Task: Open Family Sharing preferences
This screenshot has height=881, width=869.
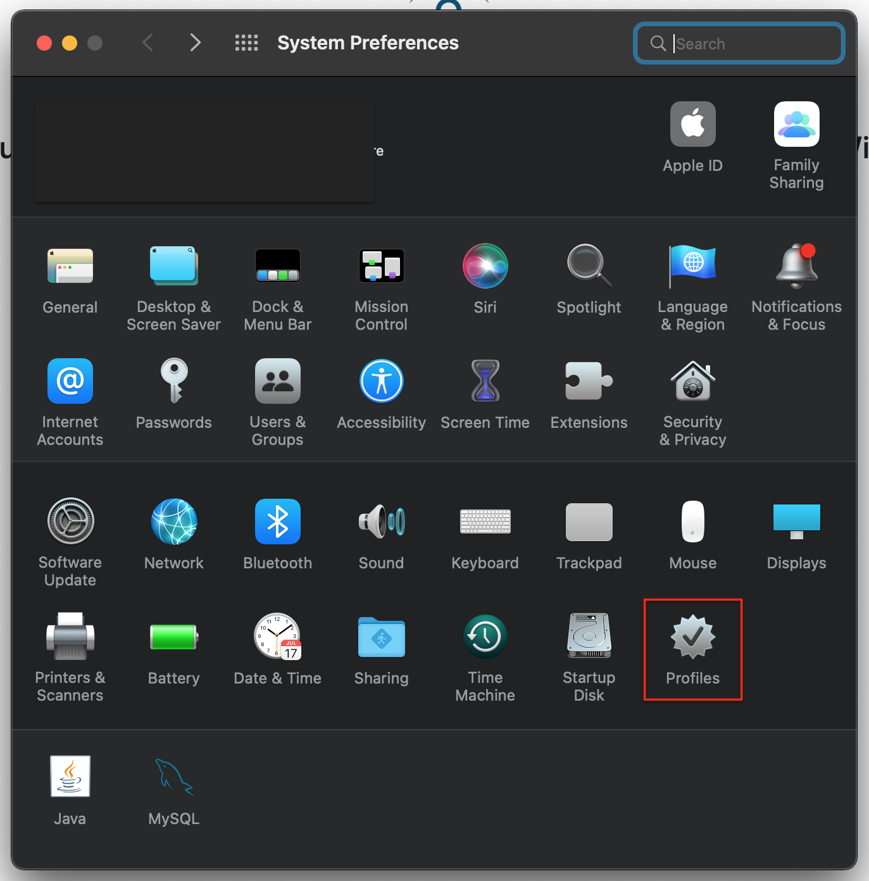Action: 796,124
